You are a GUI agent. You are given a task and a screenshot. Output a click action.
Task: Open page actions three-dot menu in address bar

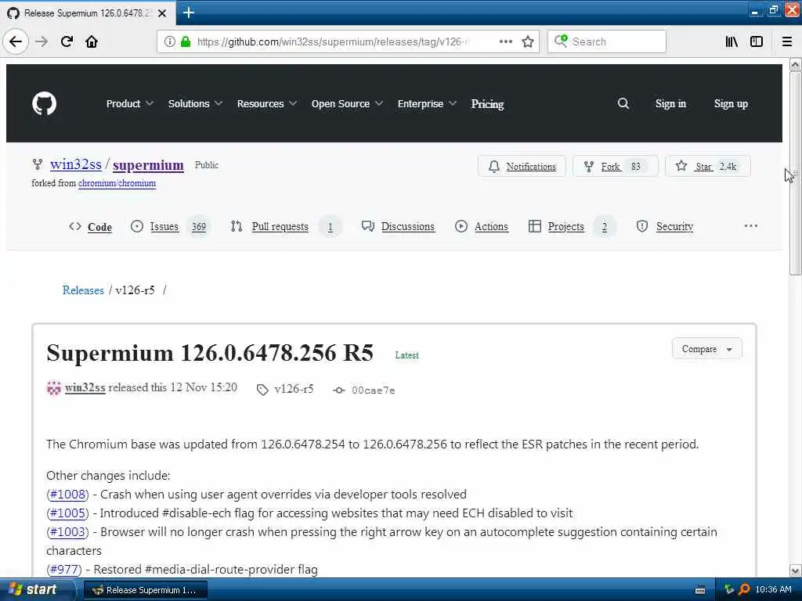[505, 41]
